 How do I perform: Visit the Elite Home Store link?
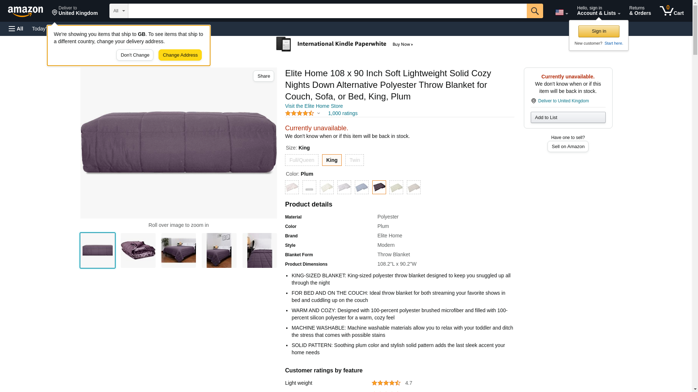tap(314, 106)
